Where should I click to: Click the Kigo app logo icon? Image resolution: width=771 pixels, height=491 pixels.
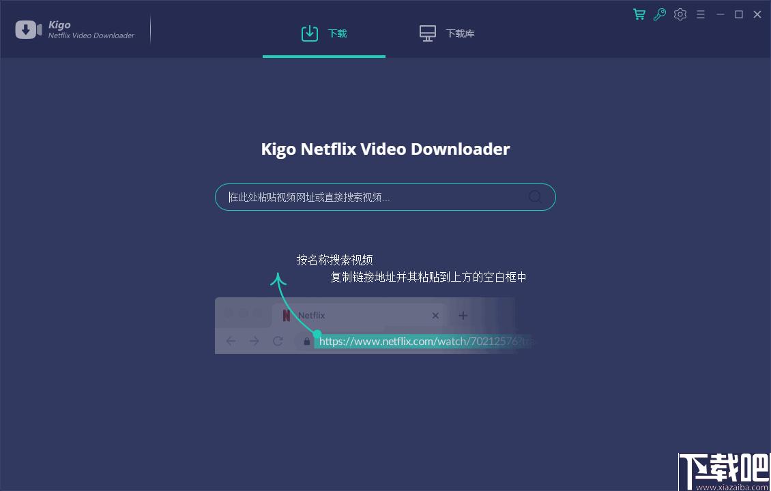(29, 29)
